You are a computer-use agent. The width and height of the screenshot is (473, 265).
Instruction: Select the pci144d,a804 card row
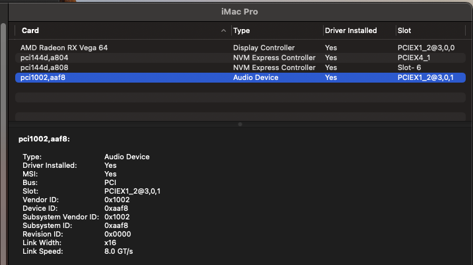coord(240,57)
